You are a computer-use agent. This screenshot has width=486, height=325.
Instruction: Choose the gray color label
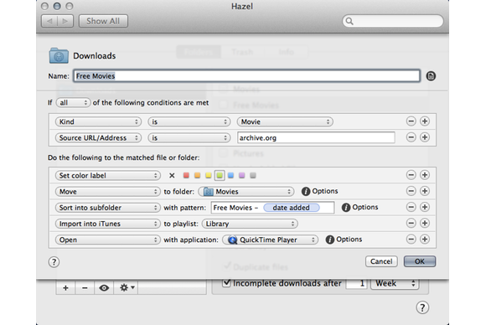coord(253,176)
